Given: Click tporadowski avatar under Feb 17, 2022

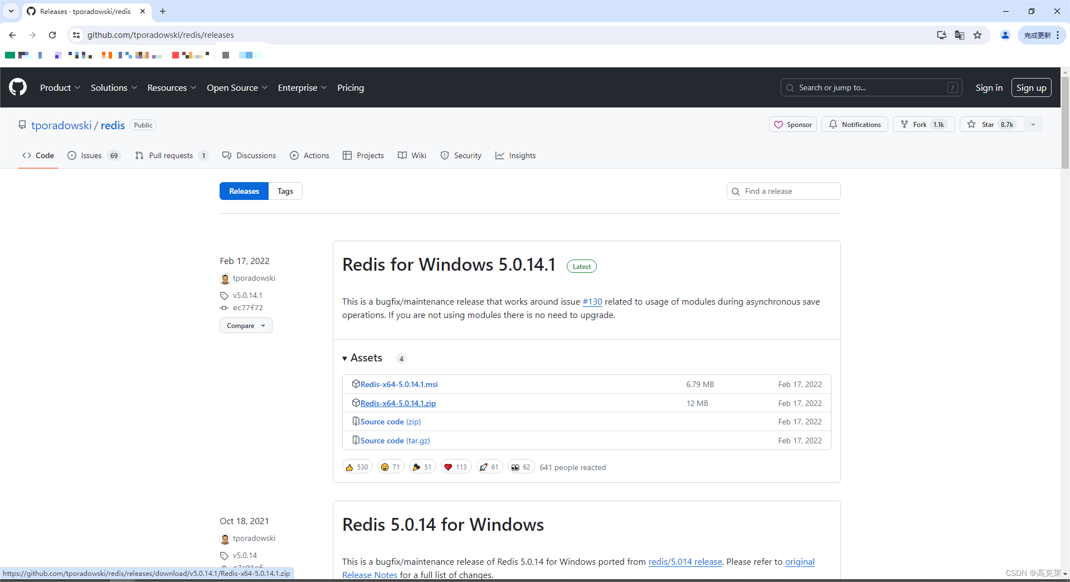Looking at the screenshot, I should [x=225, y=278].
